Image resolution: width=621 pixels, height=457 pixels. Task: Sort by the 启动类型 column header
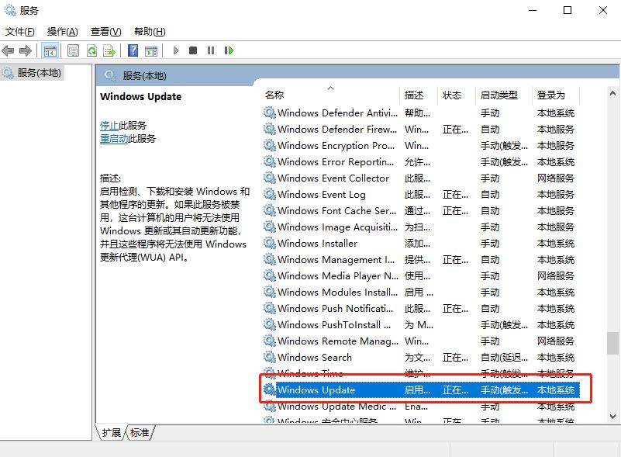pos(499,95)
